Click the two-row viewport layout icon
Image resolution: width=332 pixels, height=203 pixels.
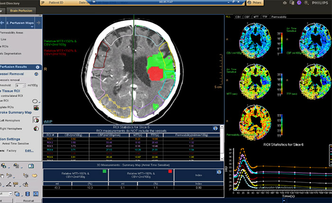pos(28,194)
